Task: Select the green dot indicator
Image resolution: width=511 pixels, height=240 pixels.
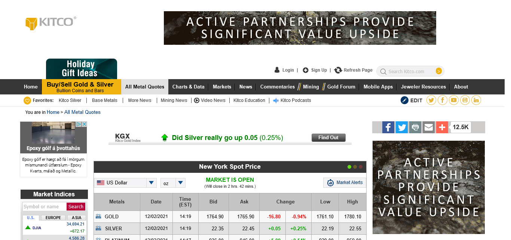Action: [x=349, y=167]
